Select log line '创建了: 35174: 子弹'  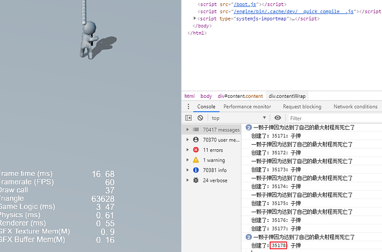pyautogui.click(x=312, y=186)
